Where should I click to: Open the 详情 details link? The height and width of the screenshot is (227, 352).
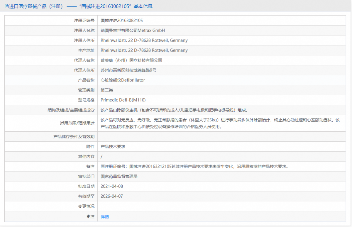tap(105, 217)
